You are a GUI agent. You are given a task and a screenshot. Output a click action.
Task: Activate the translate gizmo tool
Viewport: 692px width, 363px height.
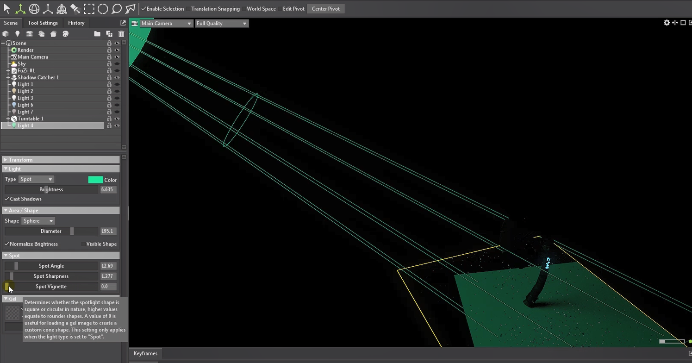tap(20, 8)
